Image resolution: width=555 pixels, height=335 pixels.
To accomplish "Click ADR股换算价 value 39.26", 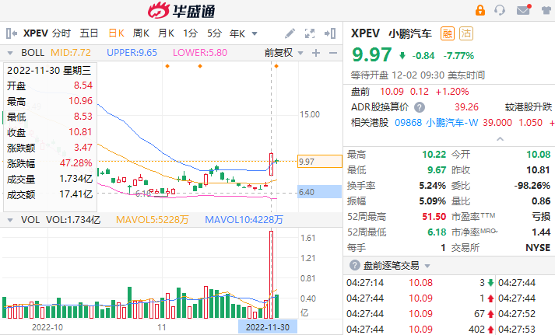I will click(466, 107).
